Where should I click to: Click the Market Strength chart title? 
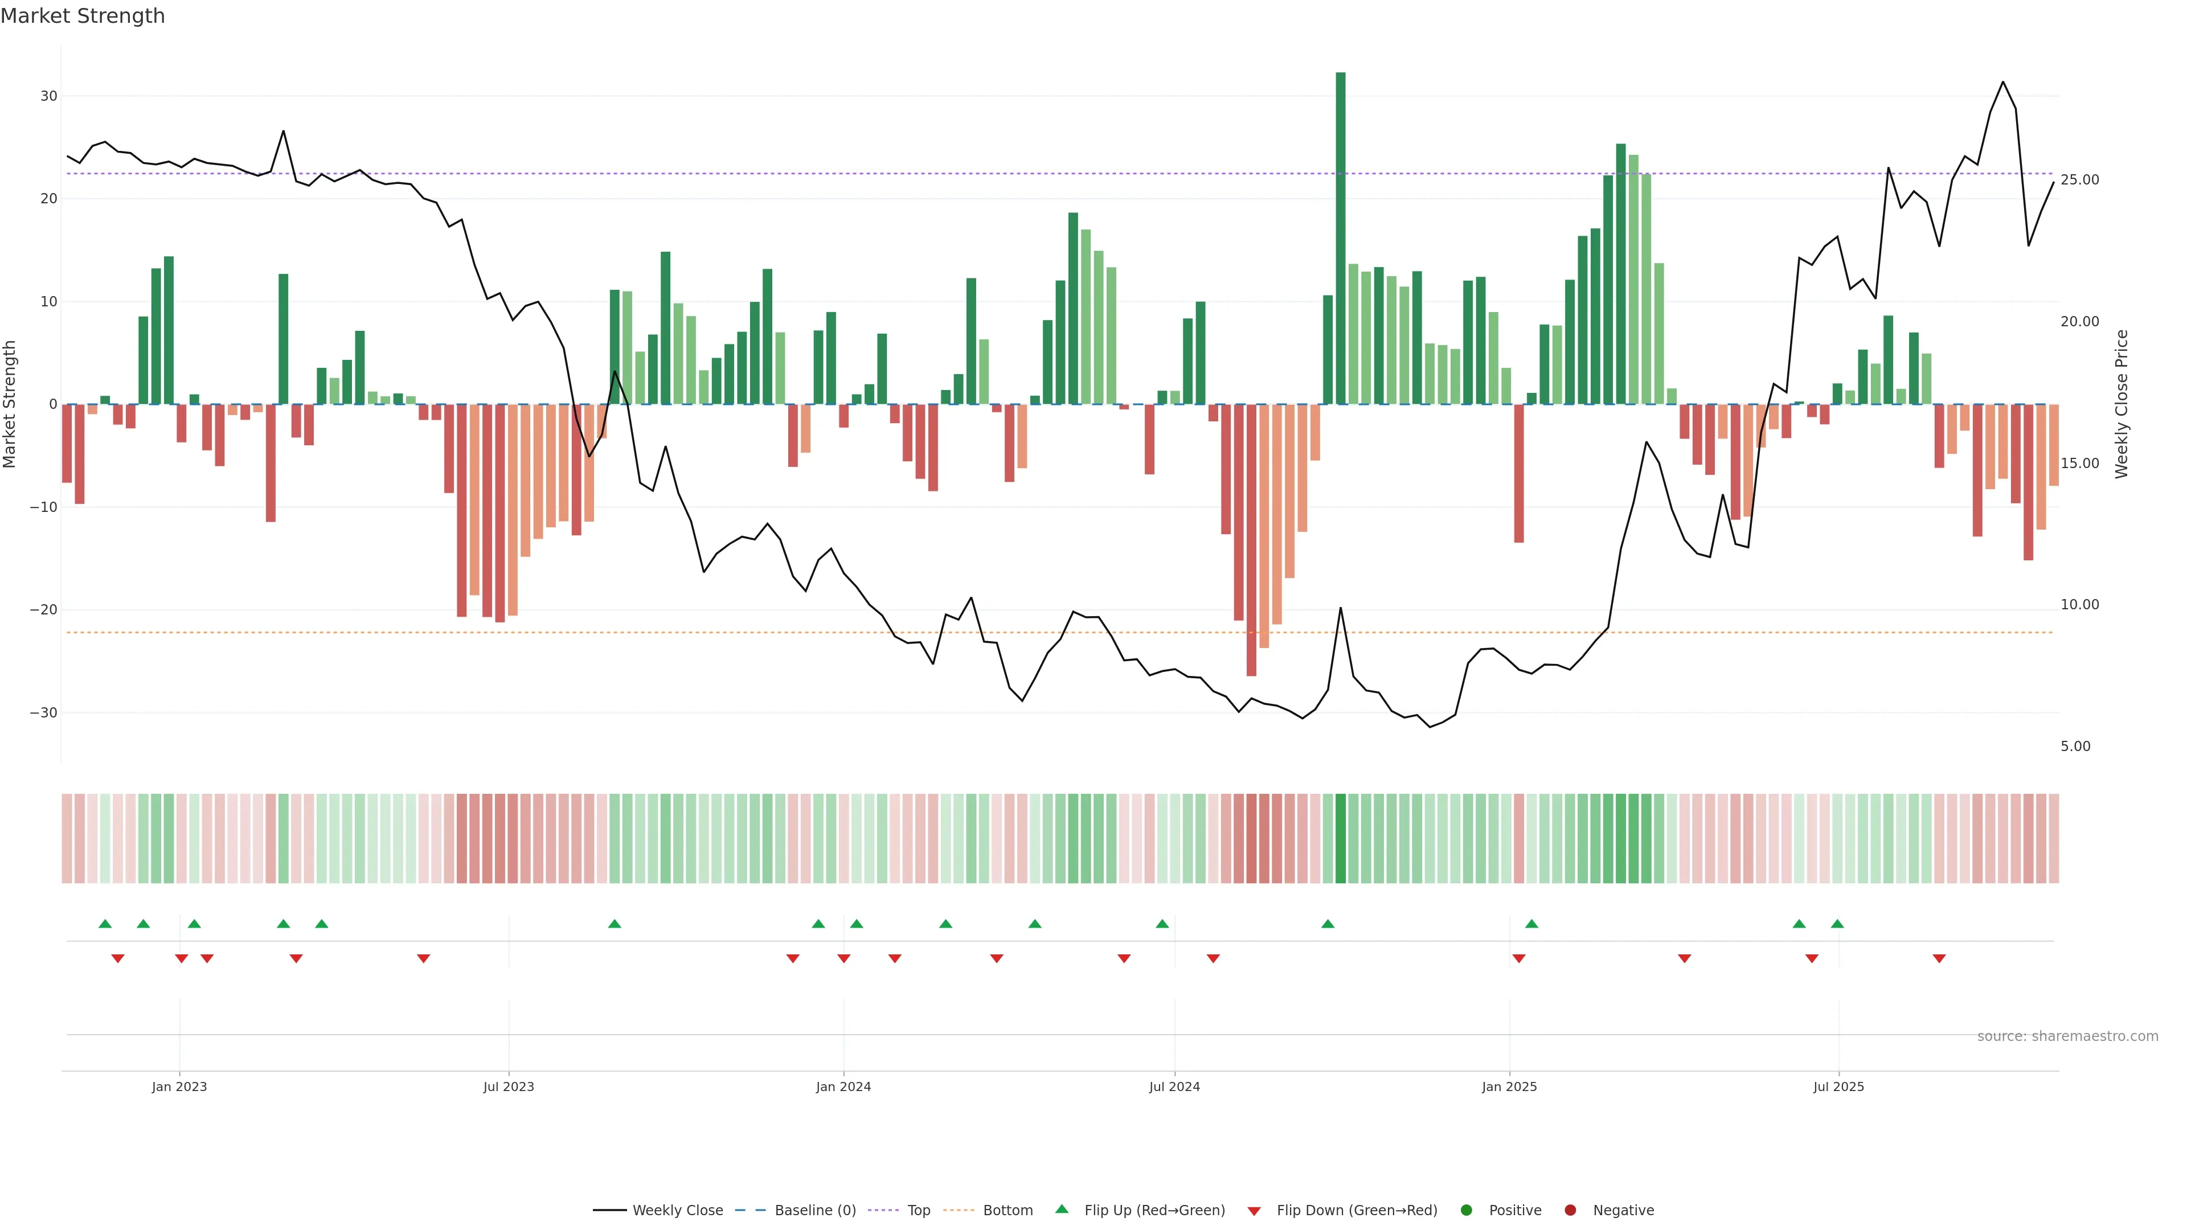pyautogui.click(x=83, y=16)
